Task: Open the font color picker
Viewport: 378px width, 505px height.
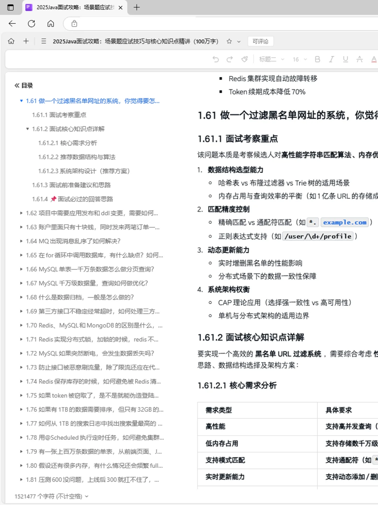Action: 374,59
